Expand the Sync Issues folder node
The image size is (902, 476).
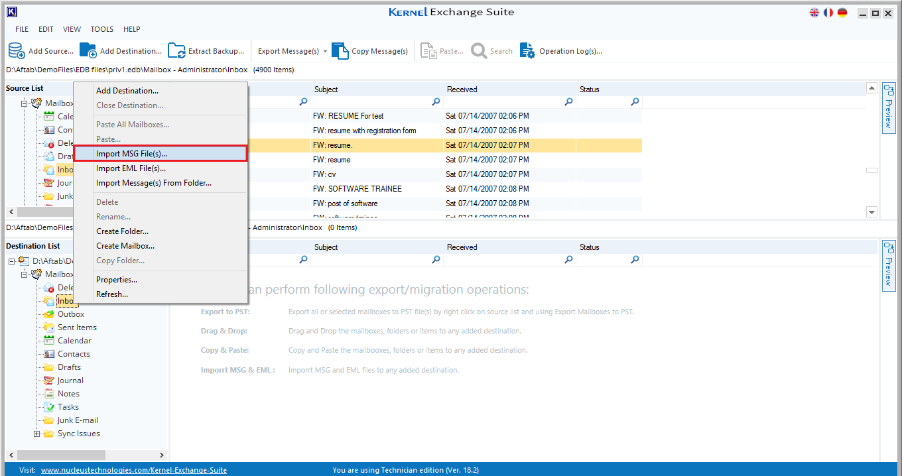pyautogui.click(x=37, y=434)
